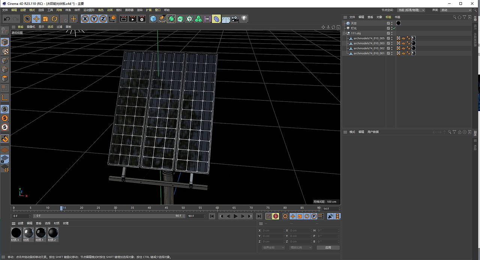Open the Edit Render Settings clapperboard icon

(142, 19)
